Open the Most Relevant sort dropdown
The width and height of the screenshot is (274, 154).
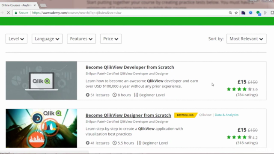point(247,38)
